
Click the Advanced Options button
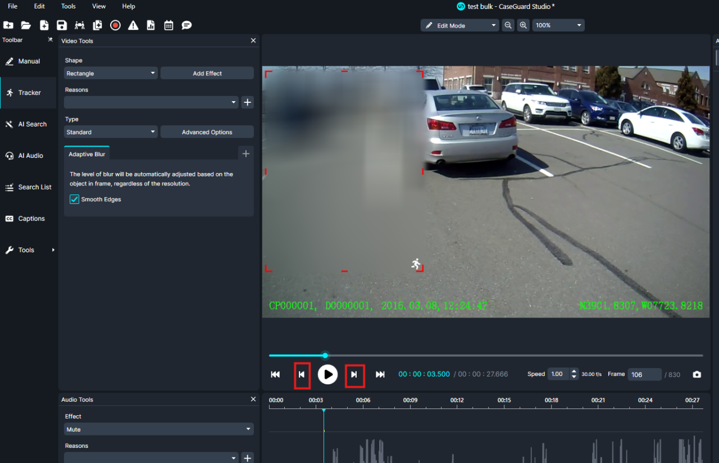point(207,132)
